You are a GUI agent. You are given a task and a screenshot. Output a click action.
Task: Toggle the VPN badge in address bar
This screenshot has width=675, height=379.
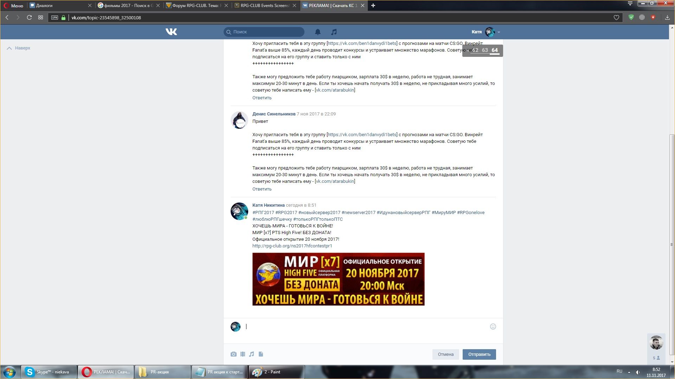(x=54, y=18)
